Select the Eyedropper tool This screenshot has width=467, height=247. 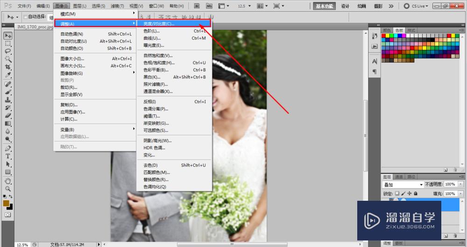[x=8, y=75]
